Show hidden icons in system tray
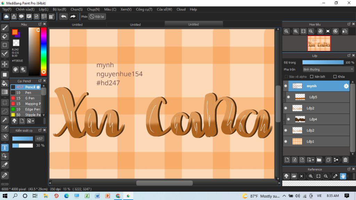This screenshot has height=200, width=356. pyautogui.click(x=284, y=196)
